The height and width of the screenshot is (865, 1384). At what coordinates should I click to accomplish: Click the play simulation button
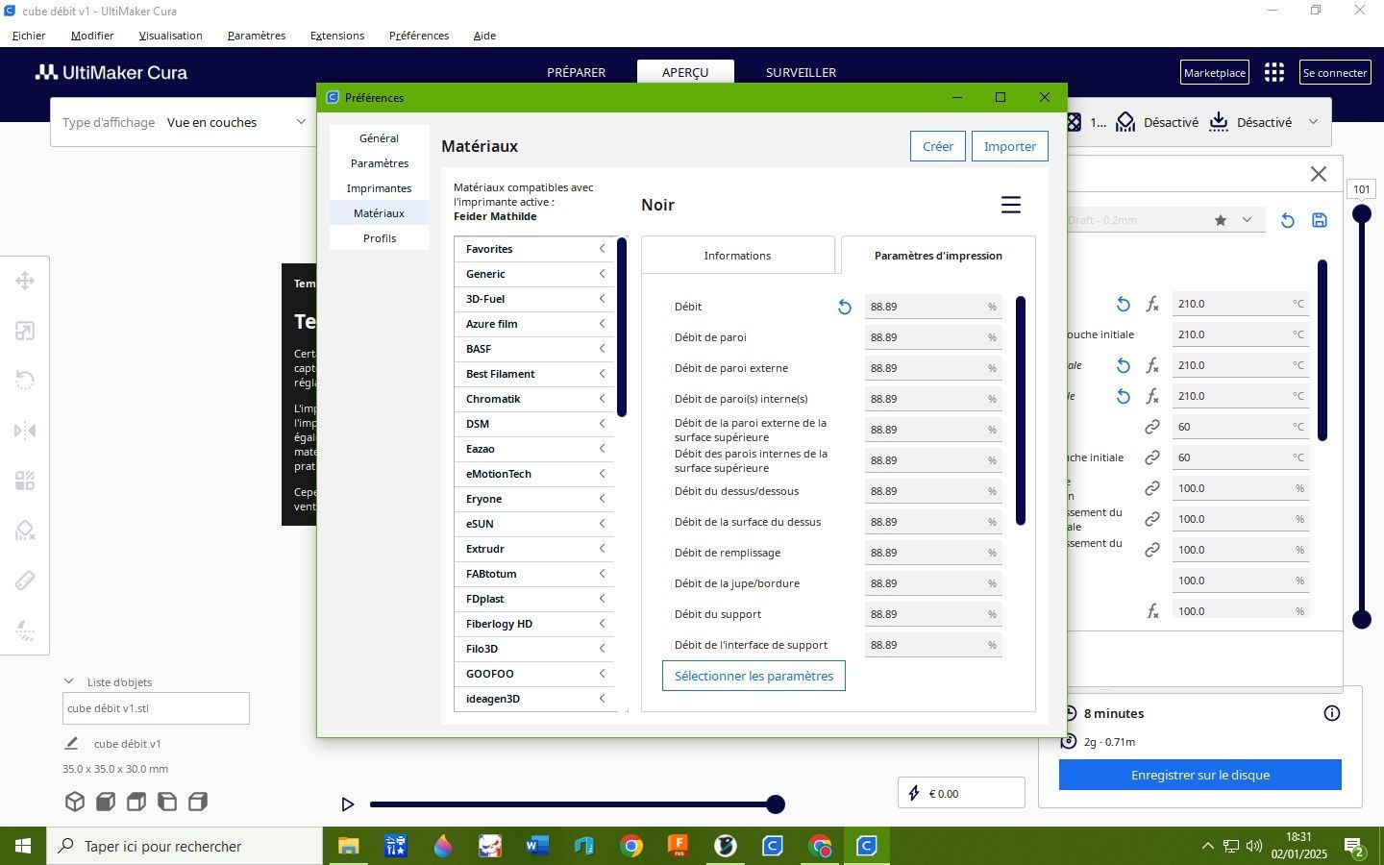click(348, 804)
